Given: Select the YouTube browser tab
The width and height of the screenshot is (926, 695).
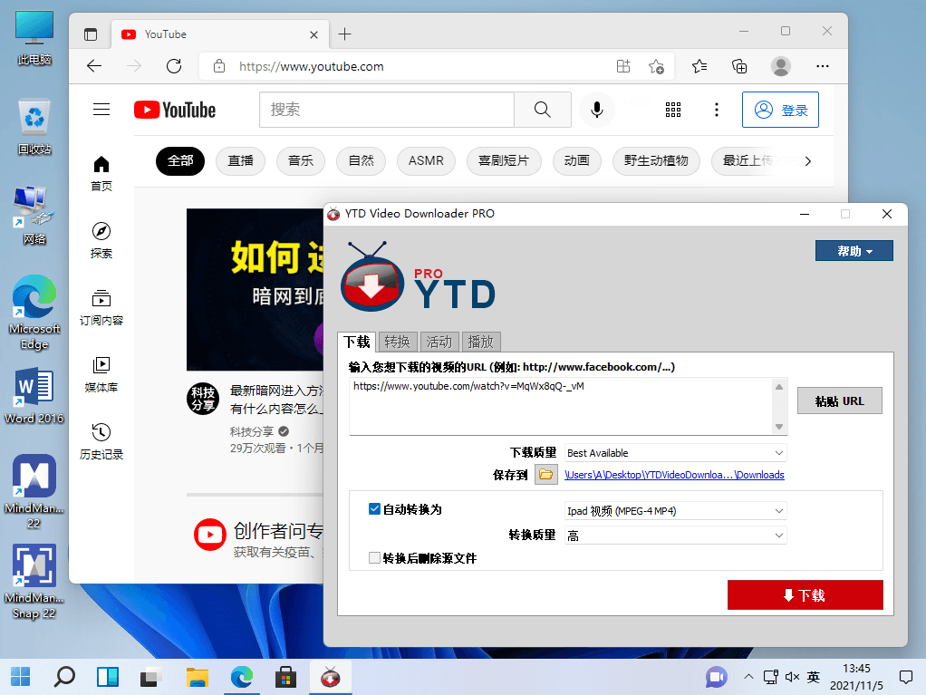Looking at the screenshot, I should click(x=219, y=34).
